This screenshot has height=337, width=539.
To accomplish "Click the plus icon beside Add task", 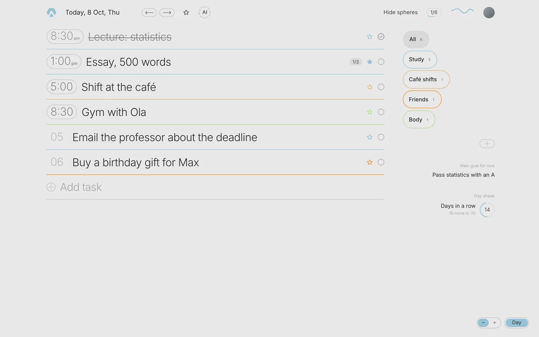I will tap(51, 187).
